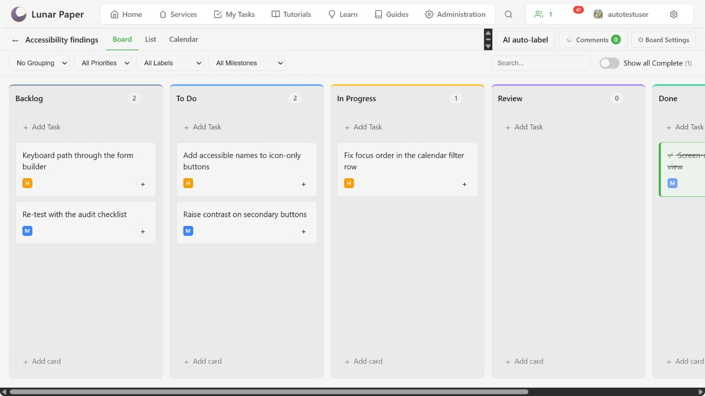Click the up arrow left of AI auto-label
This screenshot has height=396, width=705.
pos(488,33)
